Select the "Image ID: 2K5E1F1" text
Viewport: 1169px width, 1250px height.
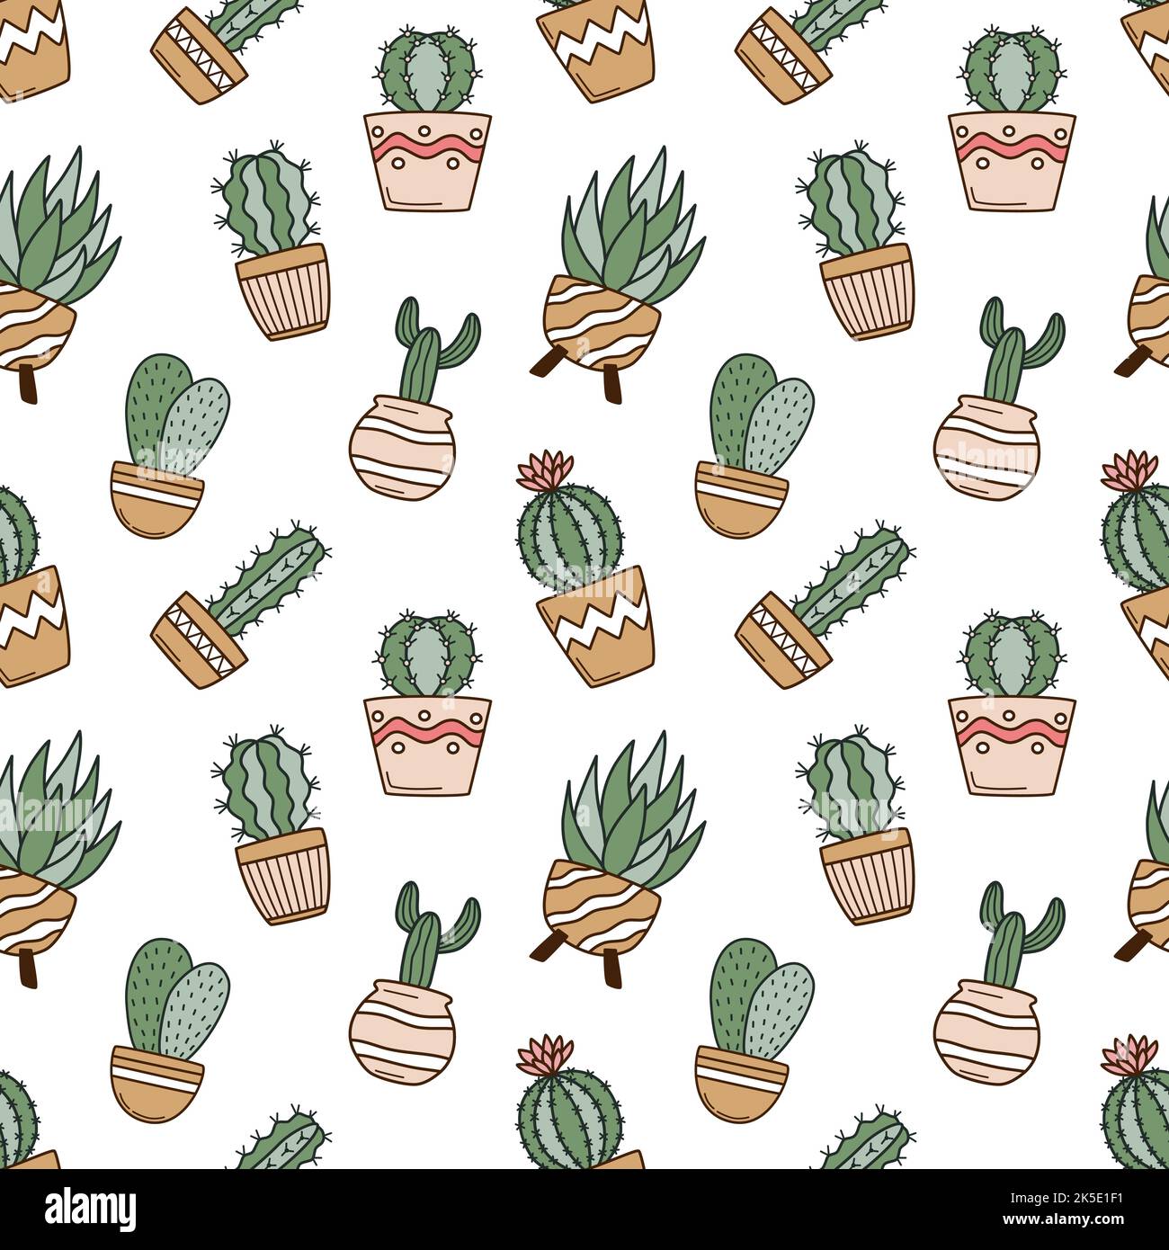1068,1198
